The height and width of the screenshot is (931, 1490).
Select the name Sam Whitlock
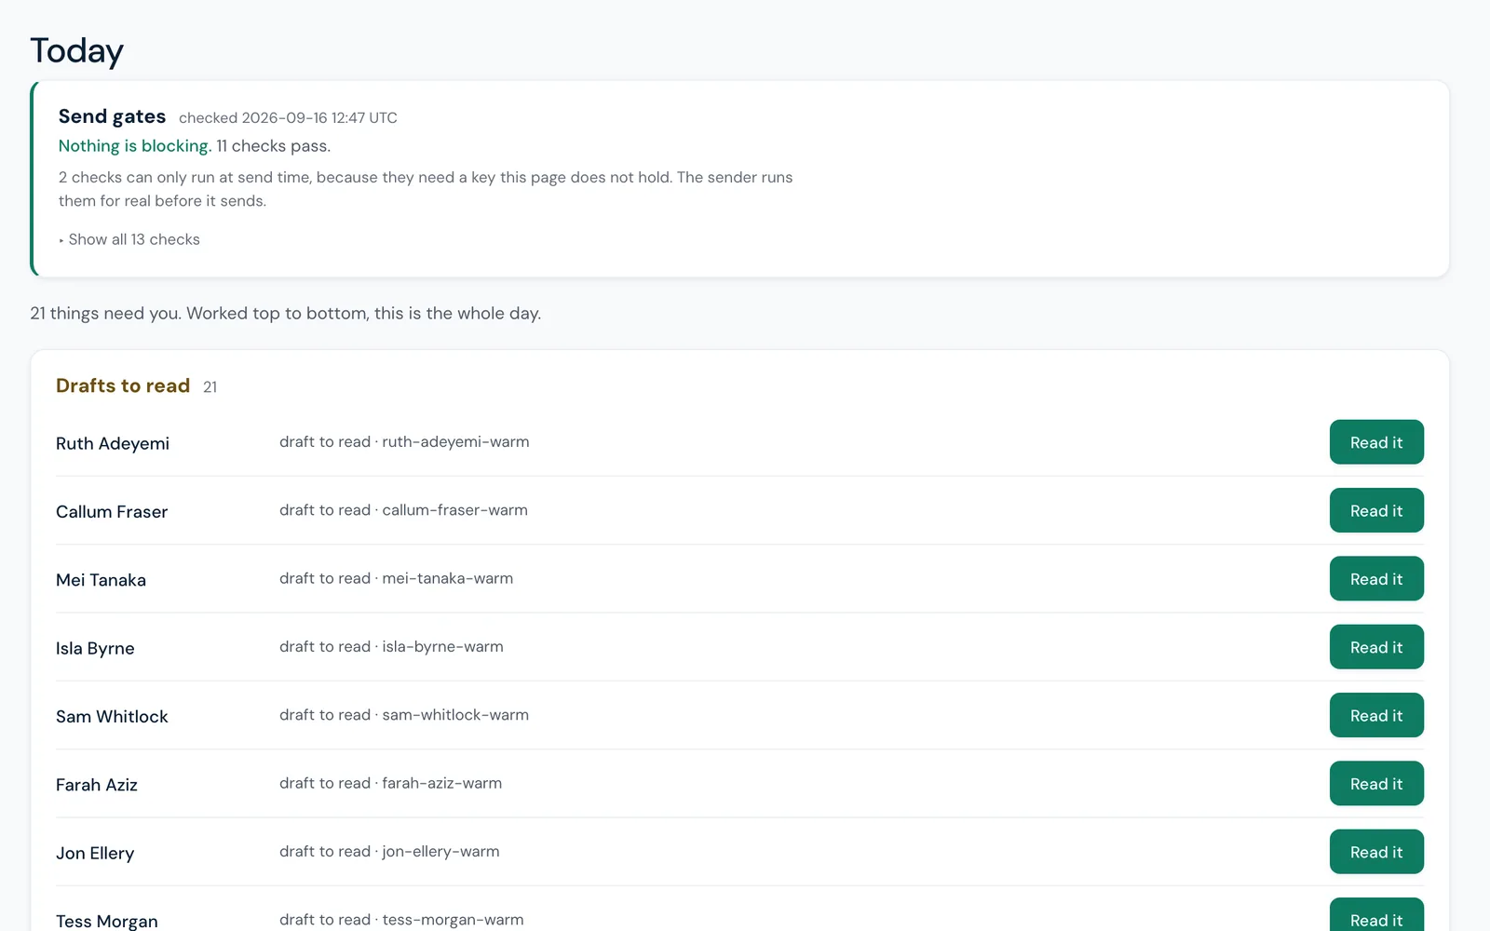112,716
